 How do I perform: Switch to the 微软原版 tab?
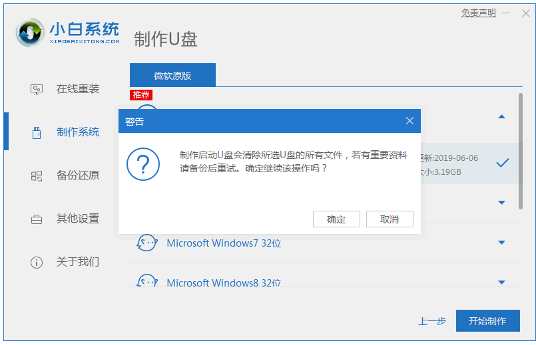pyautogui.click(x=172, y=75)
